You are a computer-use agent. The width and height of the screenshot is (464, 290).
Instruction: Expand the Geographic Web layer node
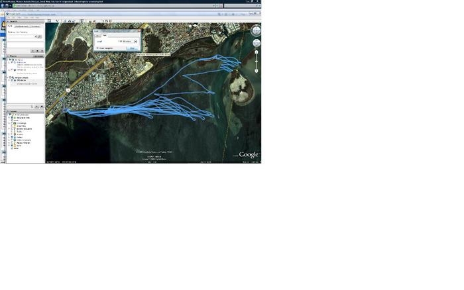point(9,118)
